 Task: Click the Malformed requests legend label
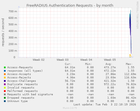point(23,91)
